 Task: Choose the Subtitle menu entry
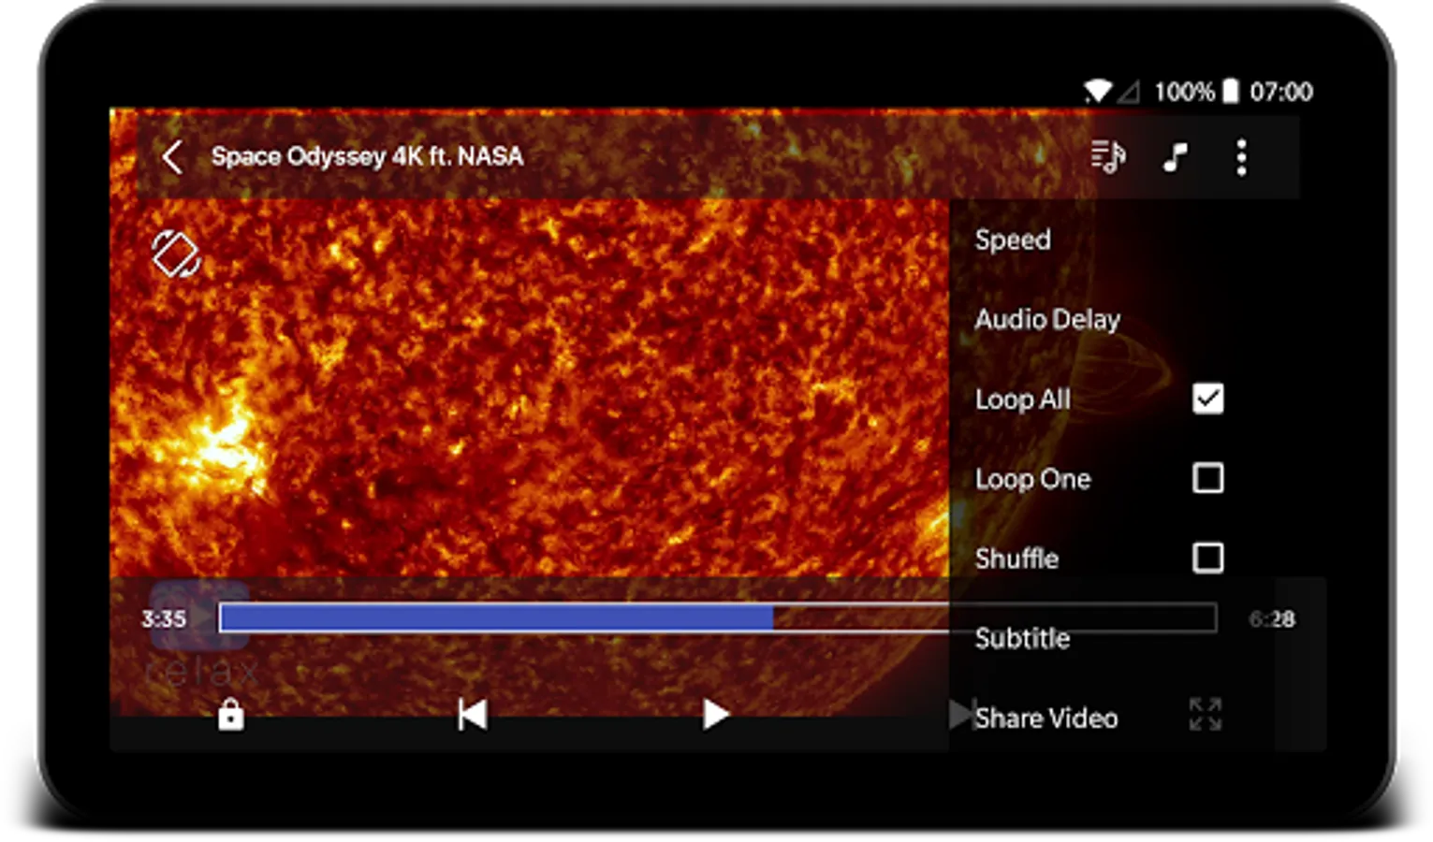click(1022, 638)
